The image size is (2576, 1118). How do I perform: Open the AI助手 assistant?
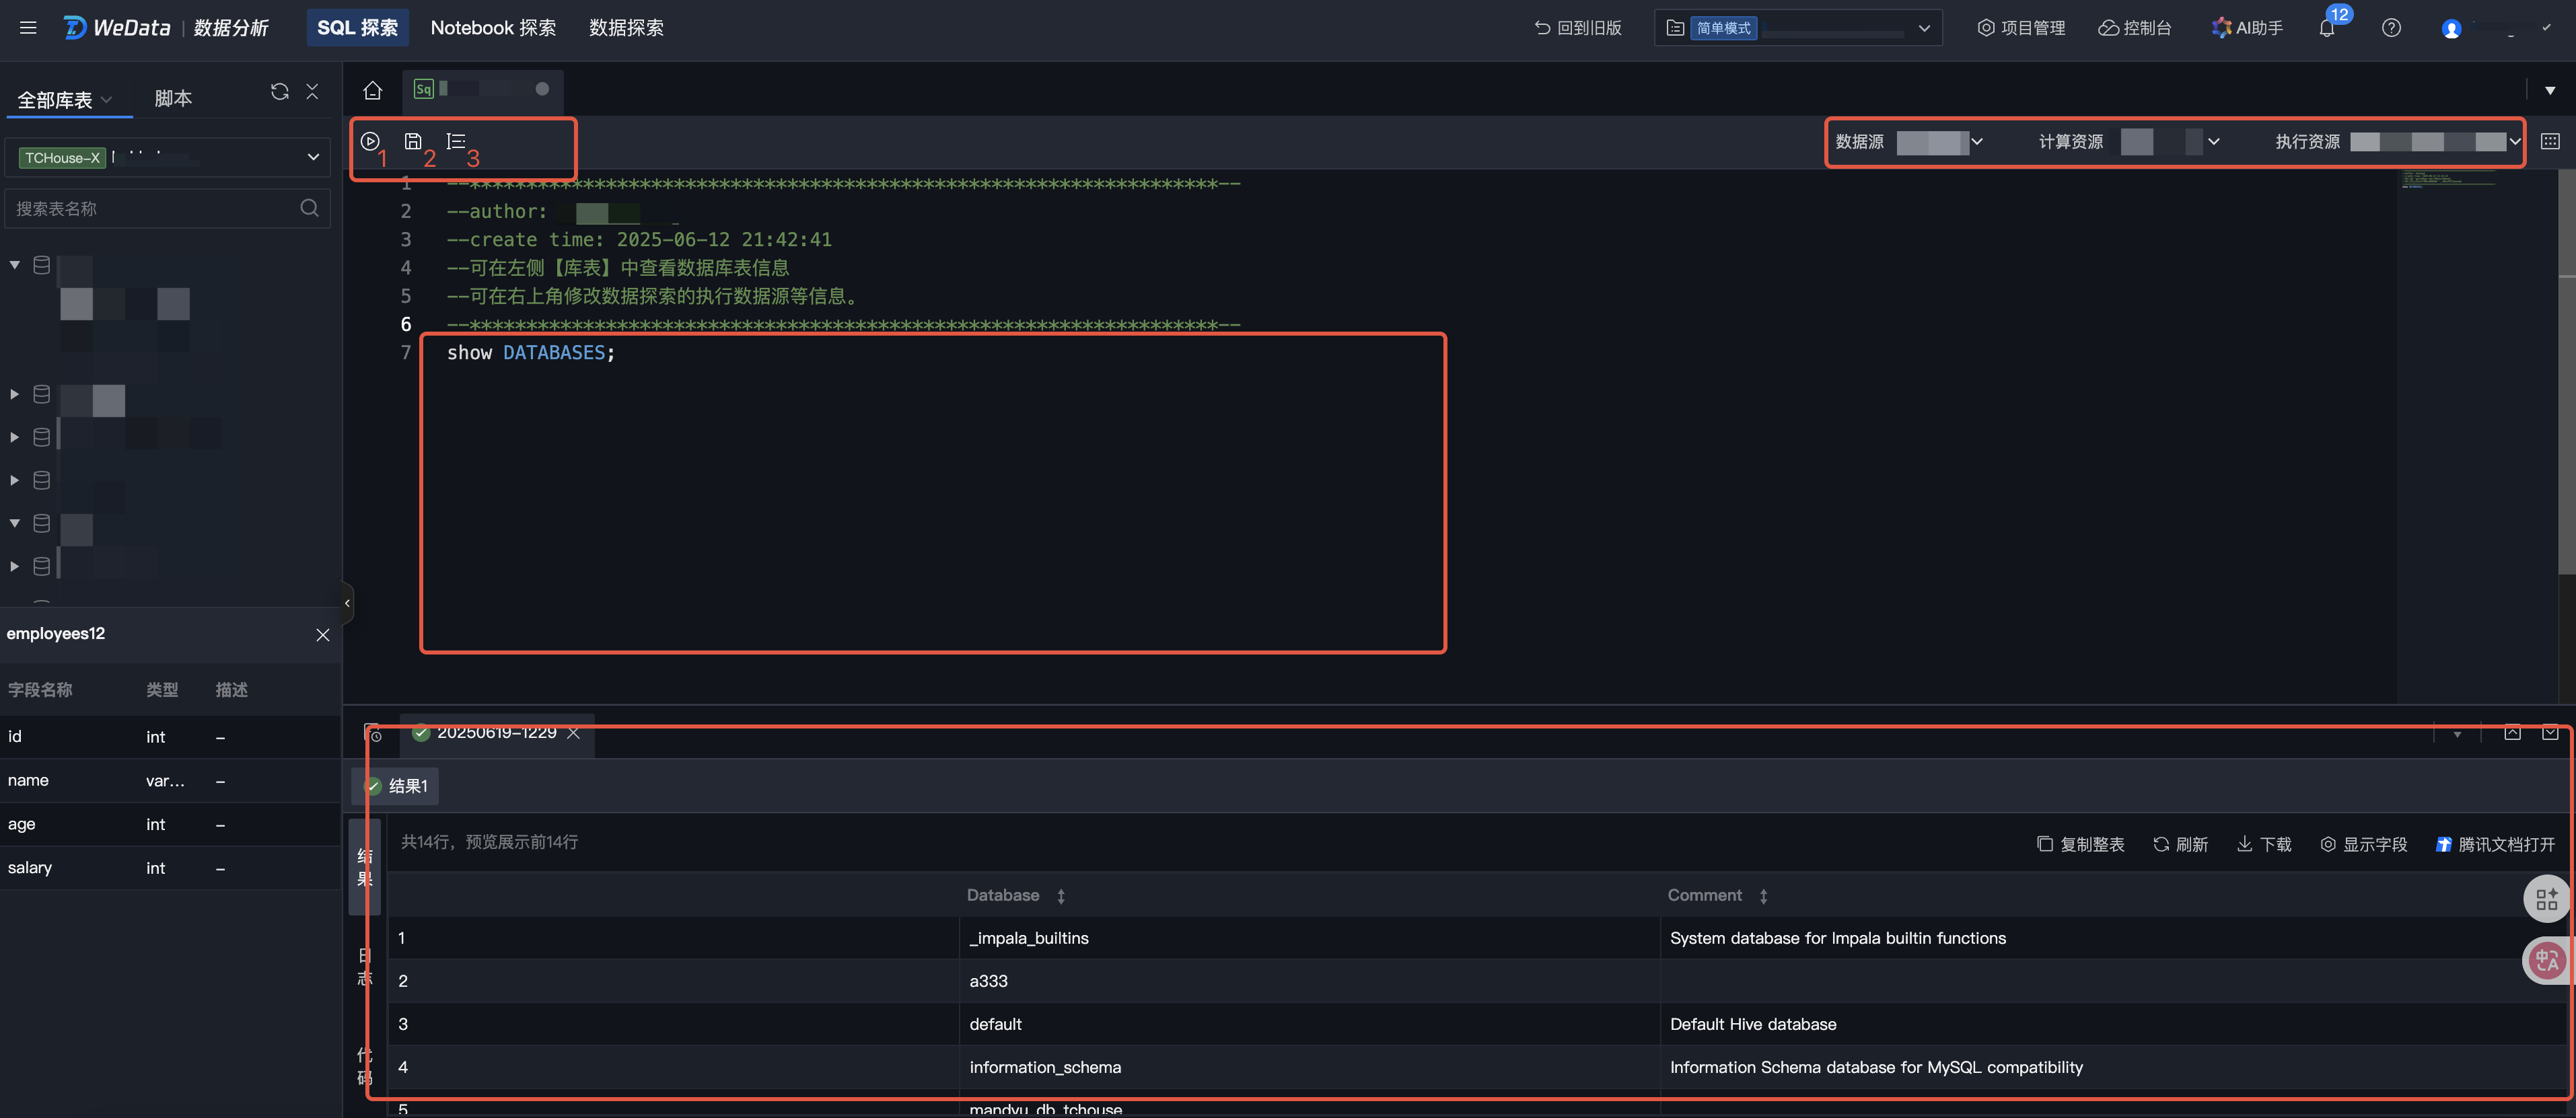click(2247, 28)
